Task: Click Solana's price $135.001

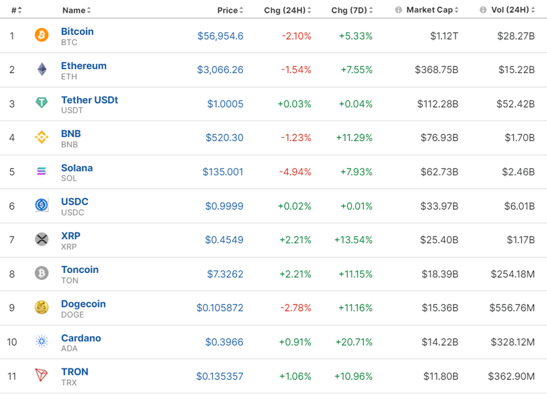Action: (x=223, y=172)
